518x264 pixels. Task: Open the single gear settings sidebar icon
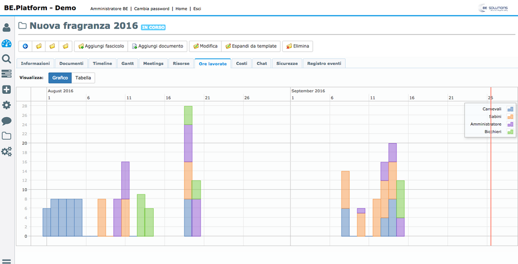[x=6, y=105]
